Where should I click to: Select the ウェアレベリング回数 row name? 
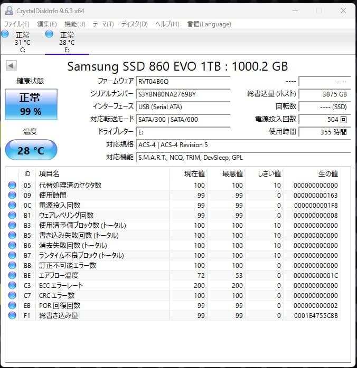(66, 215)
